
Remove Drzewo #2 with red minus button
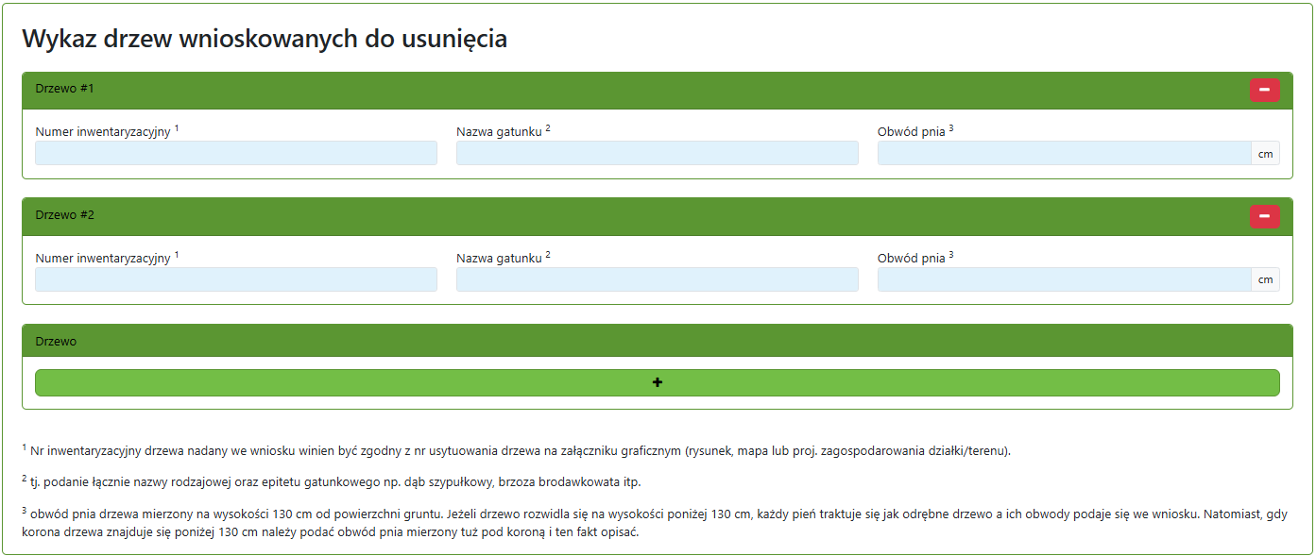click(1264, 216)
